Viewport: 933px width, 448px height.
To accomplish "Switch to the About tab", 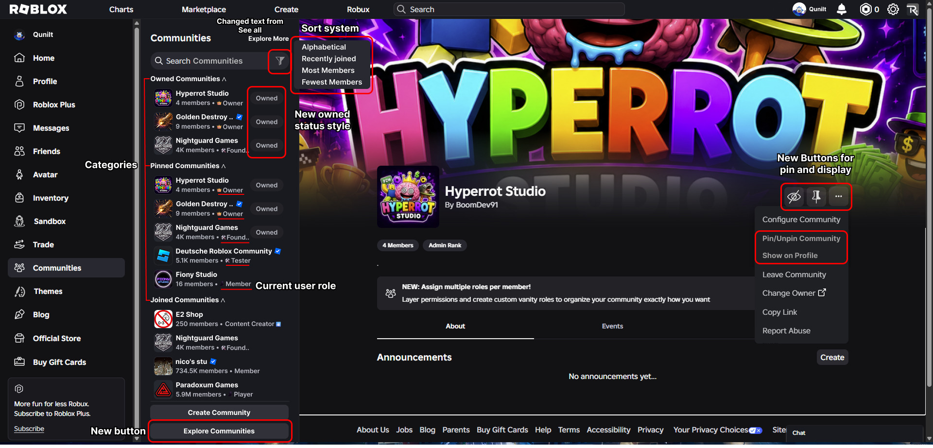I will [455, 326].
